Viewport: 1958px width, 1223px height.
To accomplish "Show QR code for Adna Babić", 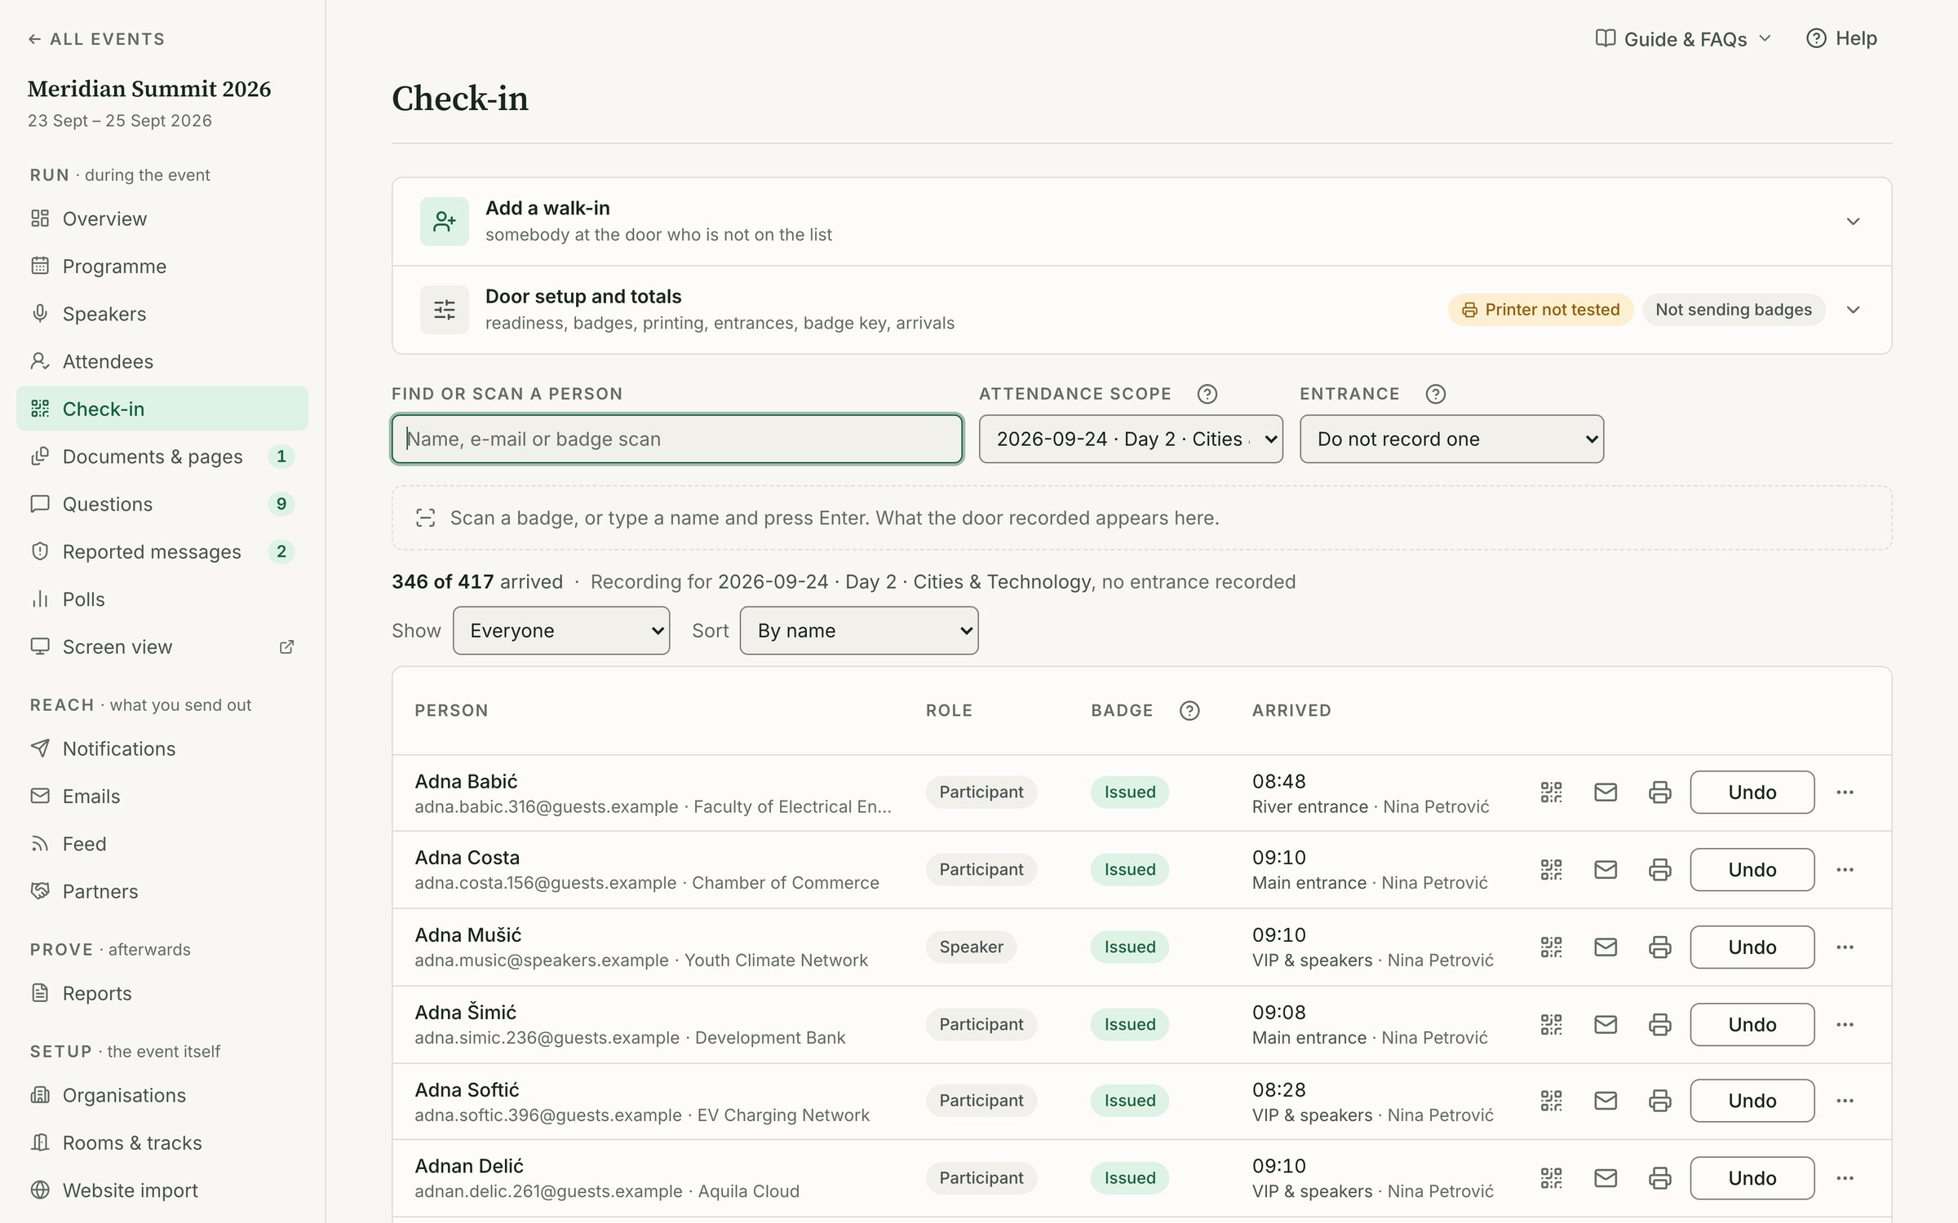I will 1551,792.
